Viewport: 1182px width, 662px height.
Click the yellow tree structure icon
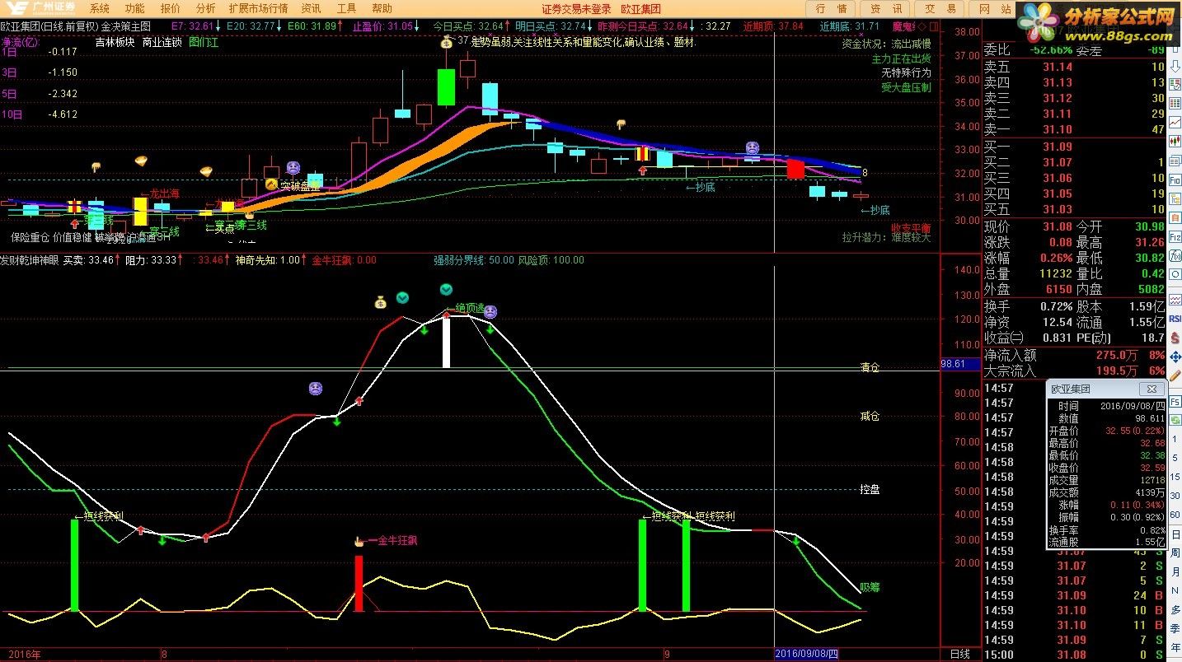[1175, 198]
